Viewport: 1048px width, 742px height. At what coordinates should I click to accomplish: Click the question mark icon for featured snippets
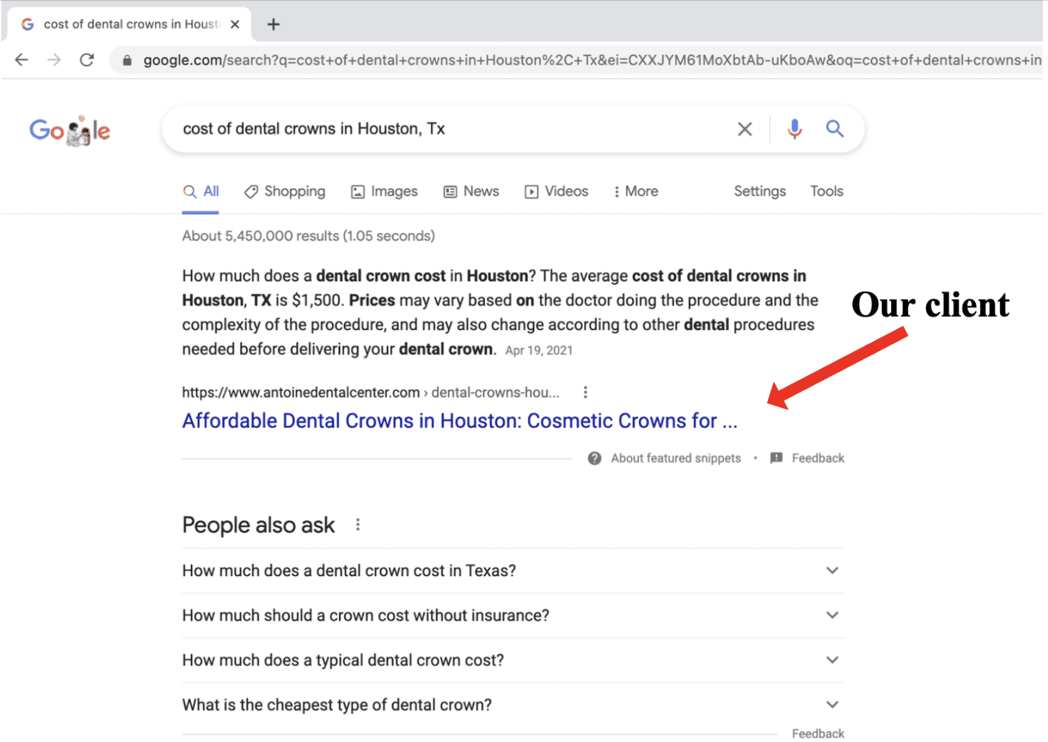pyautogui.click(x=594, y=458)
